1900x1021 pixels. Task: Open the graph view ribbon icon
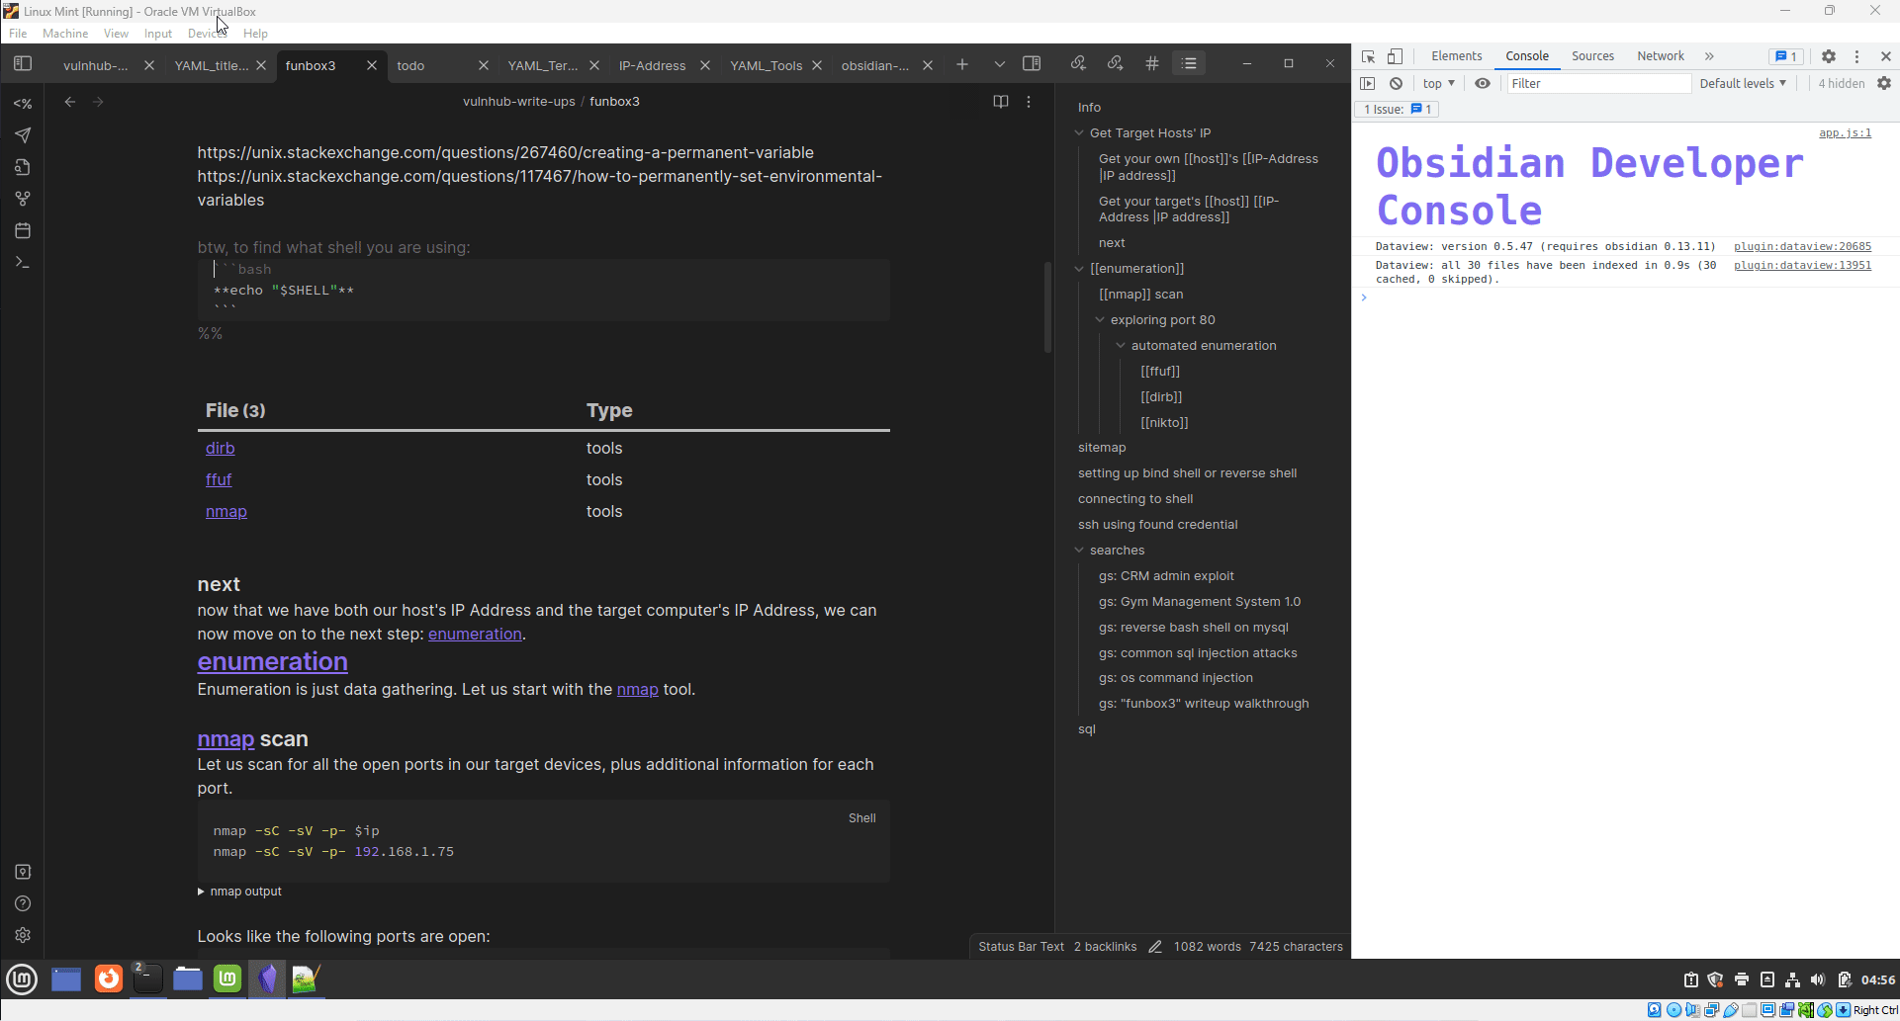[x=23, y=199]
